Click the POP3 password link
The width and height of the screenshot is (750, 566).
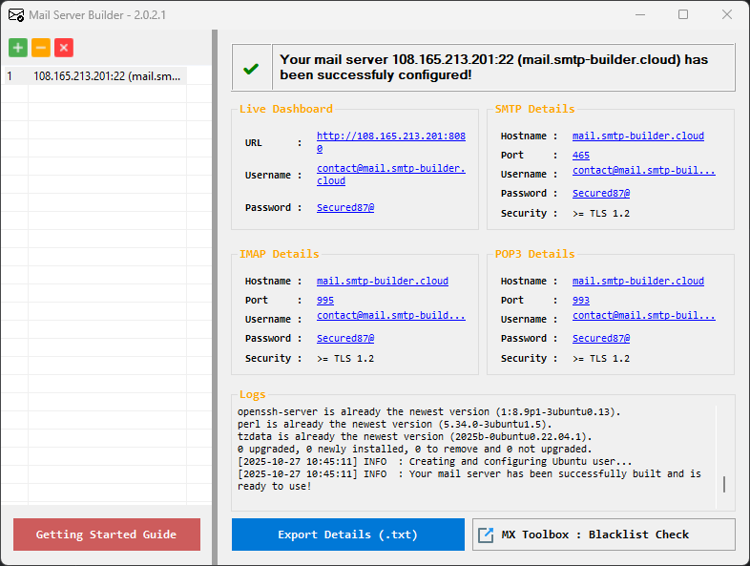(601, 338)
